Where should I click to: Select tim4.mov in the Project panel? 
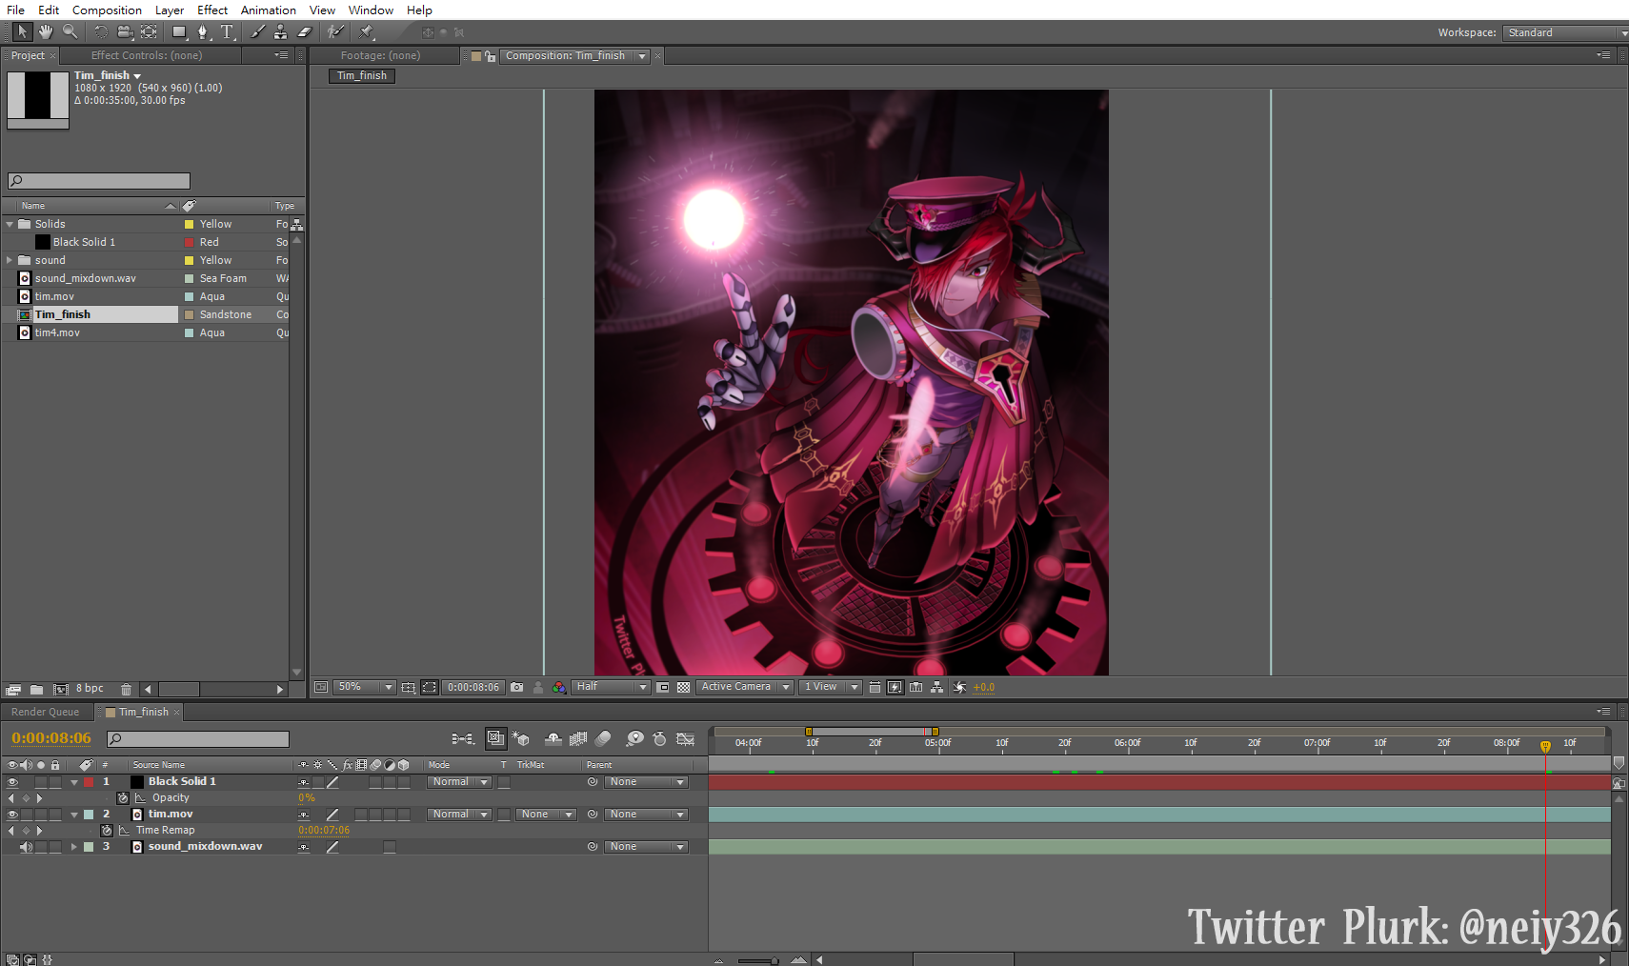pyautogui.click(x=57, y=332)
